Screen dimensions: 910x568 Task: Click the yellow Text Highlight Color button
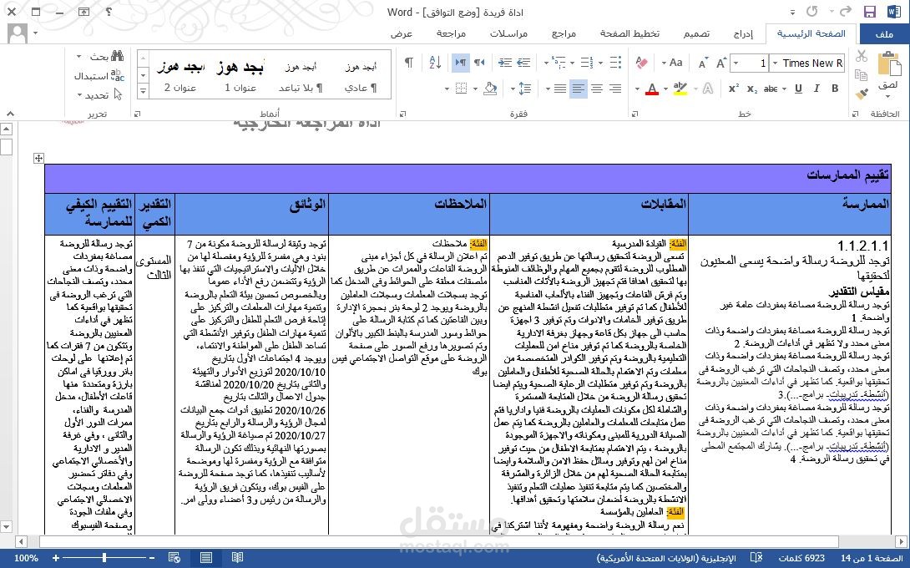(x=680, y=89)
